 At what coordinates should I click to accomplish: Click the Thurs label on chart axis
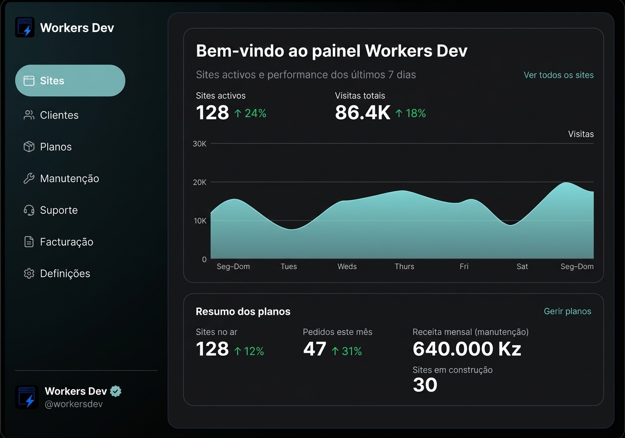click(x=404, y=266)
